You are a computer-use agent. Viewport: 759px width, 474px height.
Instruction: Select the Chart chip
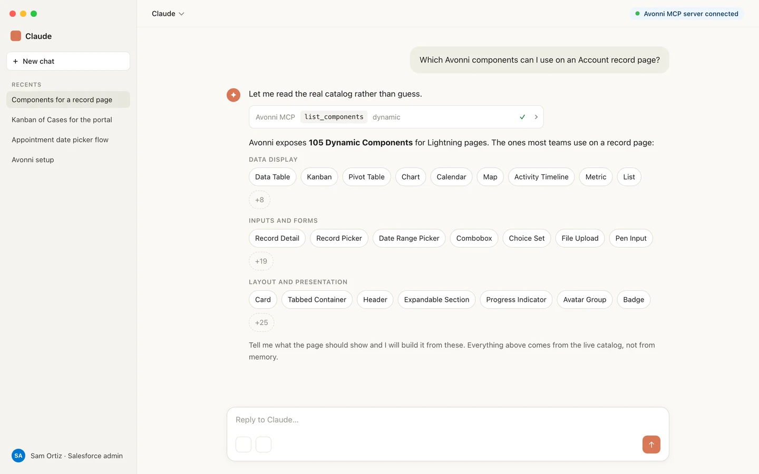point(411,177)
